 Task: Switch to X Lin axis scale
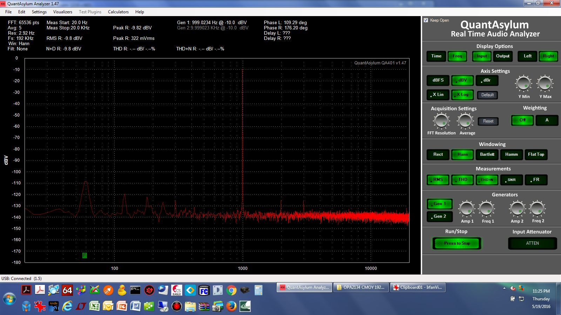pos(438,94)
